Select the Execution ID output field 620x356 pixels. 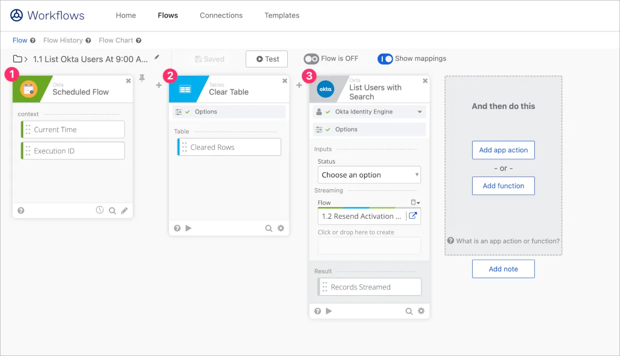pos(73,151)
